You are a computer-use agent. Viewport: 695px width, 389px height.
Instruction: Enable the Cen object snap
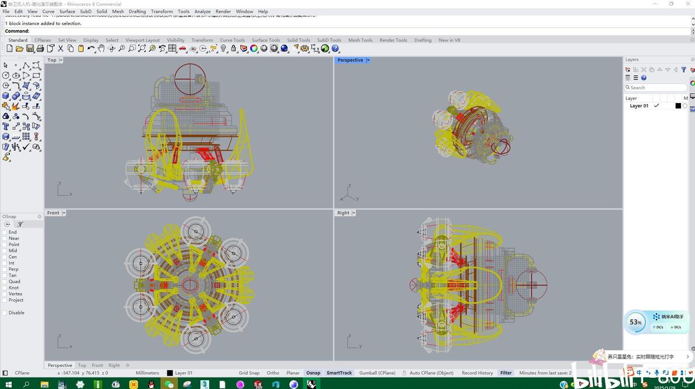click(5, 257)
